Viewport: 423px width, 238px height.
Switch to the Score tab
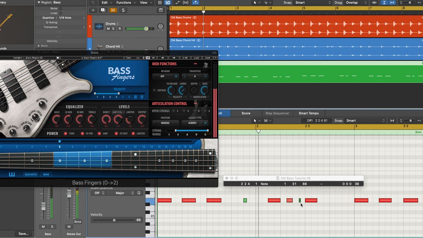tap(246, 113)
